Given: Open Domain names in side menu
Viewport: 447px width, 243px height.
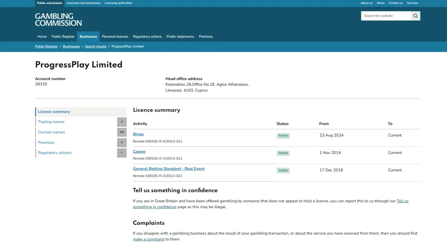Looking at the screenshot, I should pos(52,132).
